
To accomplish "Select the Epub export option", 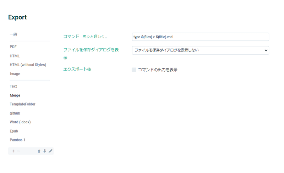I will pyautogui.click(x=14, y=131).
